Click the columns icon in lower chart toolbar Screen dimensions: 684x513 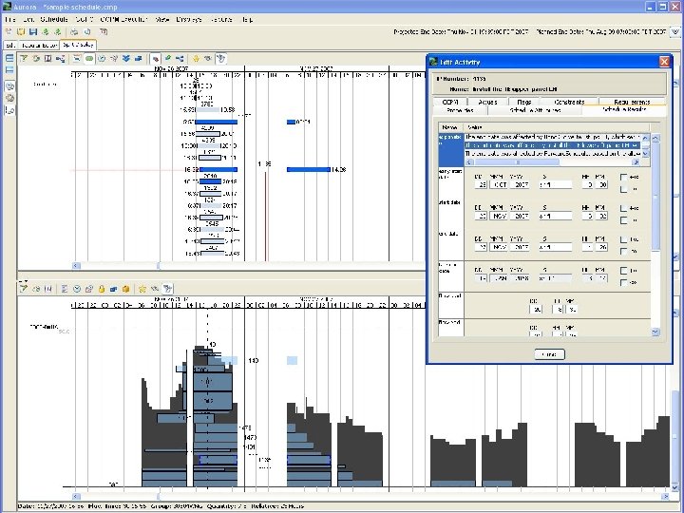pos(48,289)
